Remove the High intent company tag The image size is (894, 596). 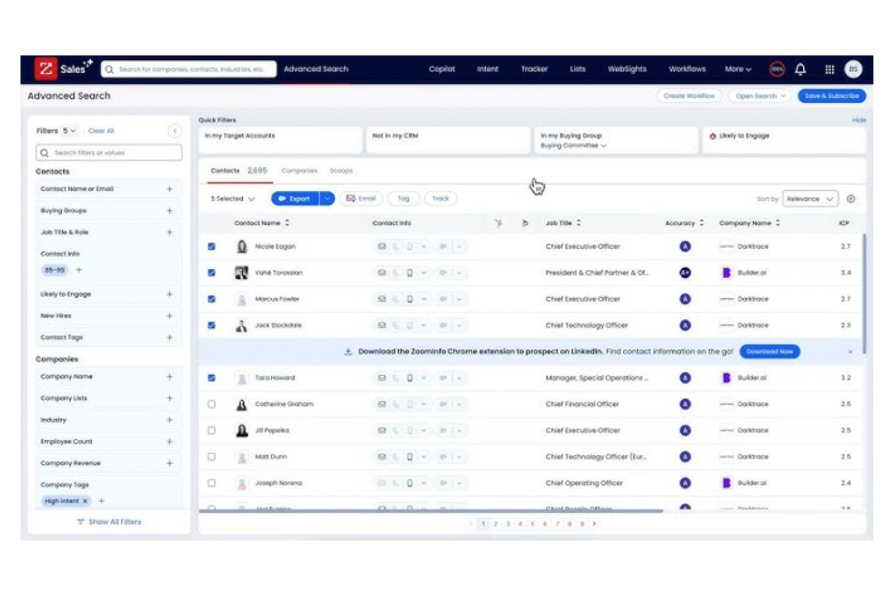click(84, 502)
